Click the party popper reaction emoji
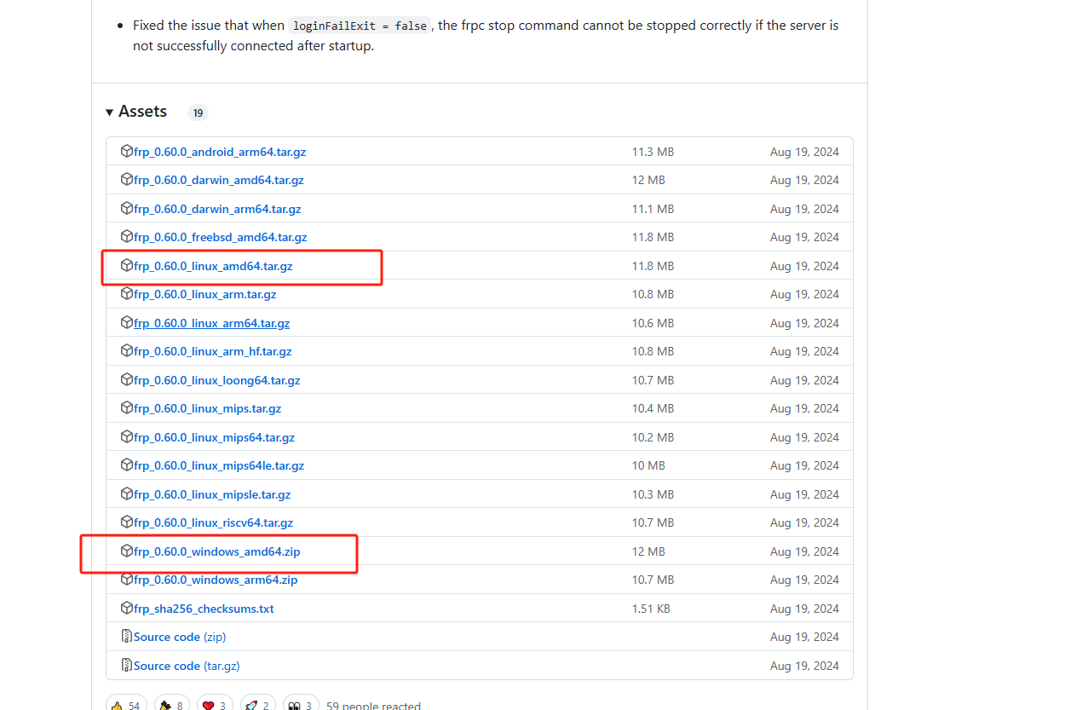 [165, 706]
